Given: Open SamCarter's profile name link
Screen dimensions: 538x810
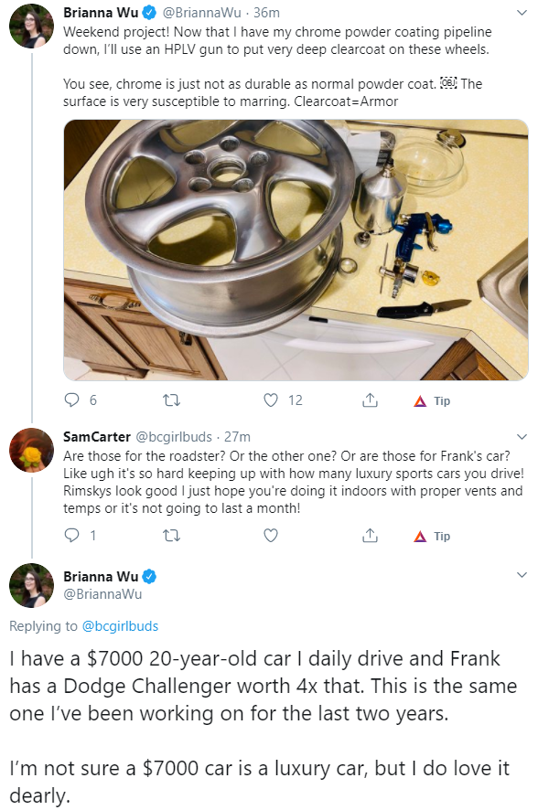Looking at the screenshot, I should tap(97, 437).
